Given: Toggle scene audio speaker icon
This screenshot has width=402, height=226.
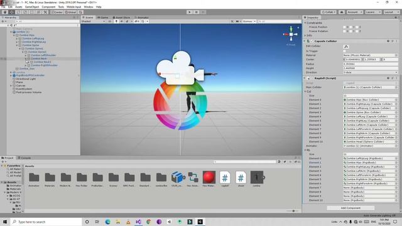Looking at the screenshot, I should pyautogui.click(x=121, y=21).
